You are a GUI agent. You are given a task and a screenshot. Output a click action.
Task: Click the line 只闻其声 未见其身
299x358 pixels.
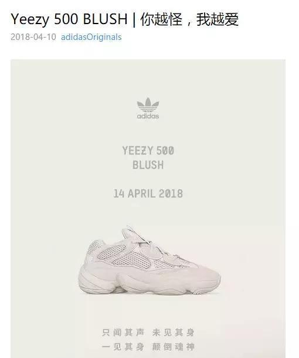click(x=148, y=333)
